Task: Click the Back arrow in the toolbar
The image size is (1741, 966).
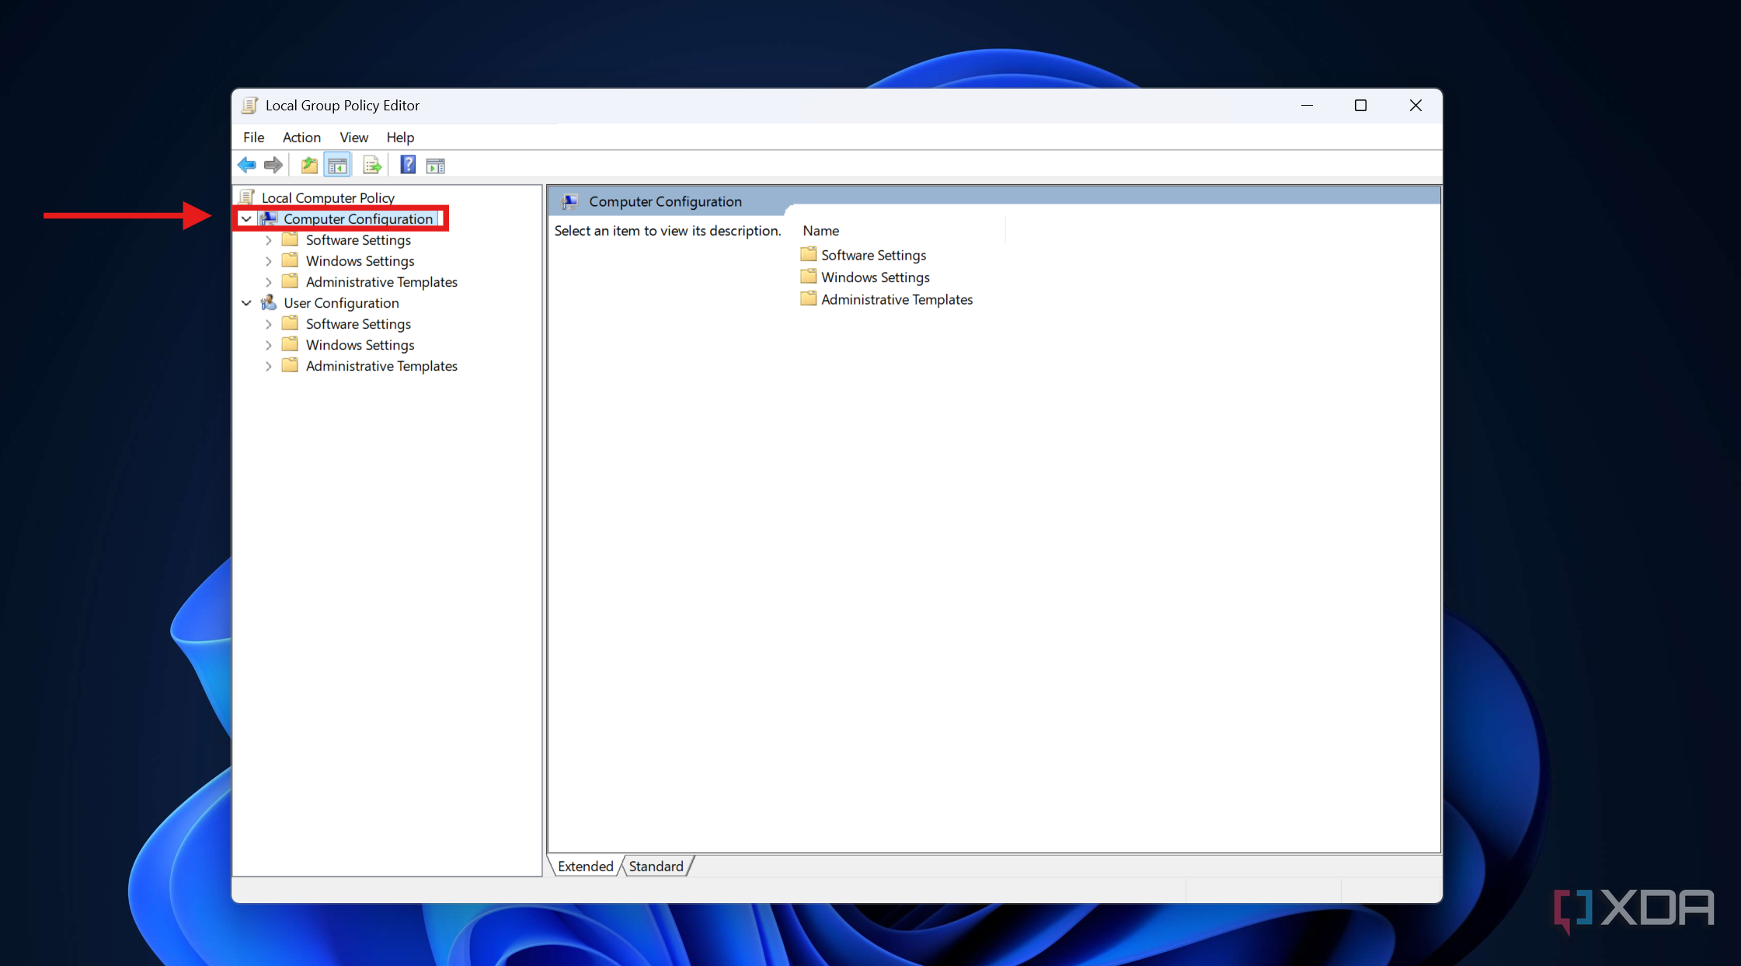Action: [247, 165]
